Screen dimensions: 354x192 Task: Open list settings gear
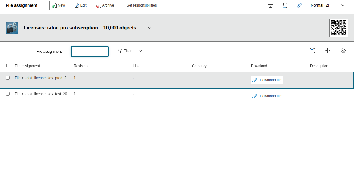click(x=343, y=51)
